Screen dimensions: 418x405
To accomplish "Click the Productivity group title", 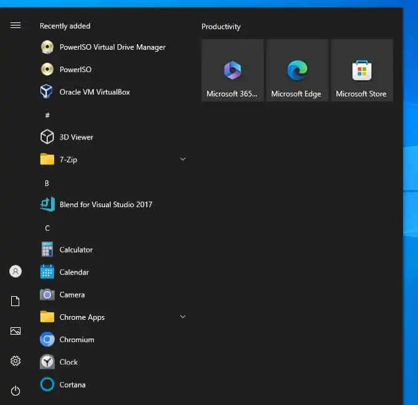I will pos(221,27).
